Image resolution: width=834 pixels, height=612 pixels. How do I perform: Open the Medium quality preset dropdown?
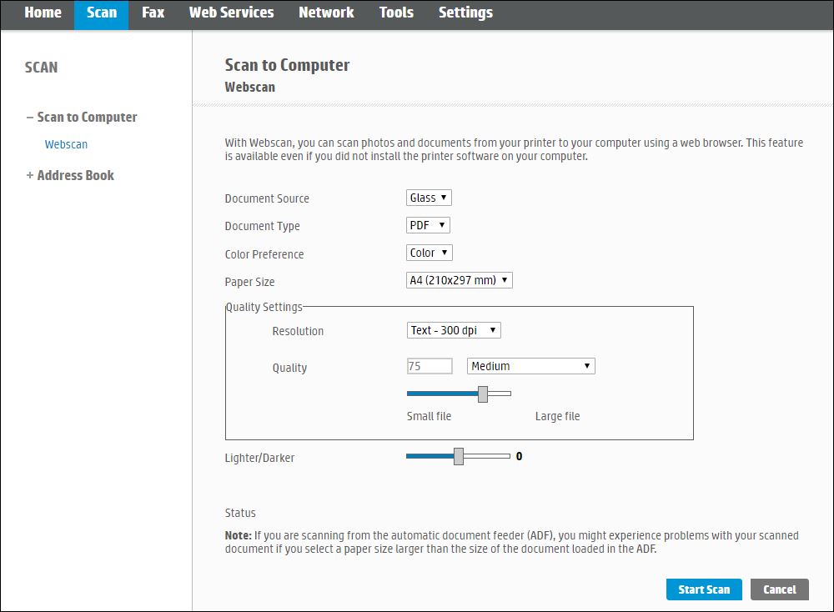(530, 366)
